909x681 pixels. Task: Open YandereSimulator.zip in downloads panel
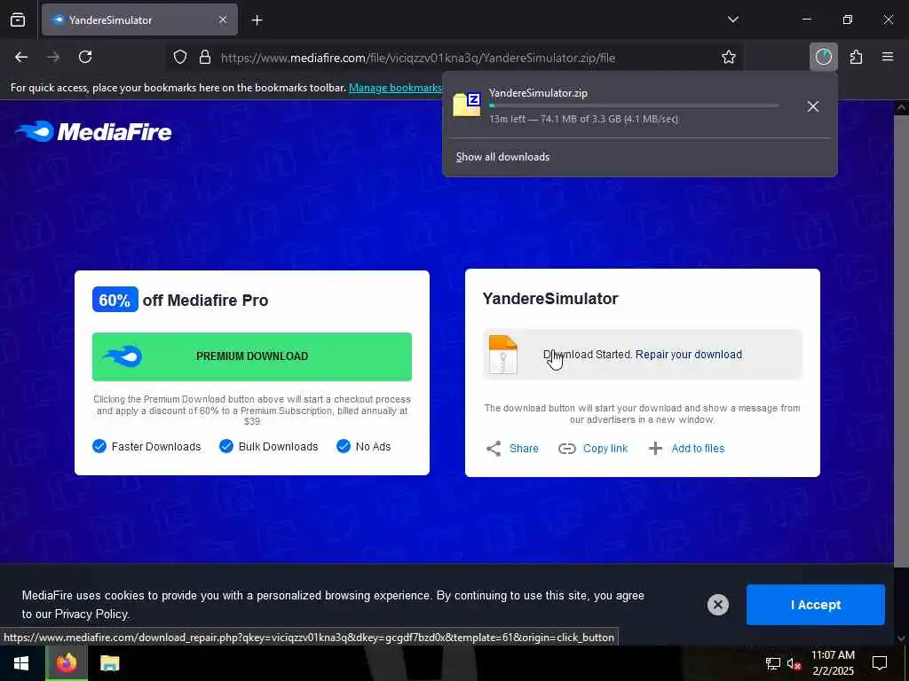621,106
